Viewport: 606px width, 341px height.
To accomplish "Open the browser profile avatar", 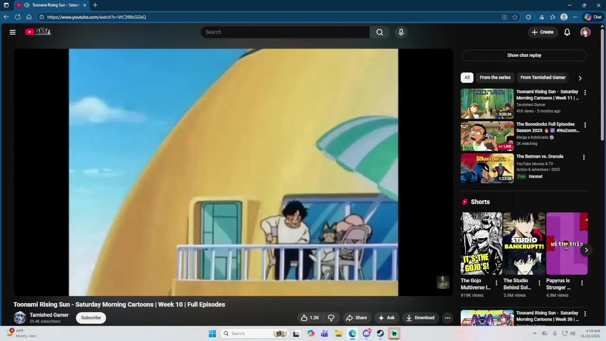I will coord(564,17).
